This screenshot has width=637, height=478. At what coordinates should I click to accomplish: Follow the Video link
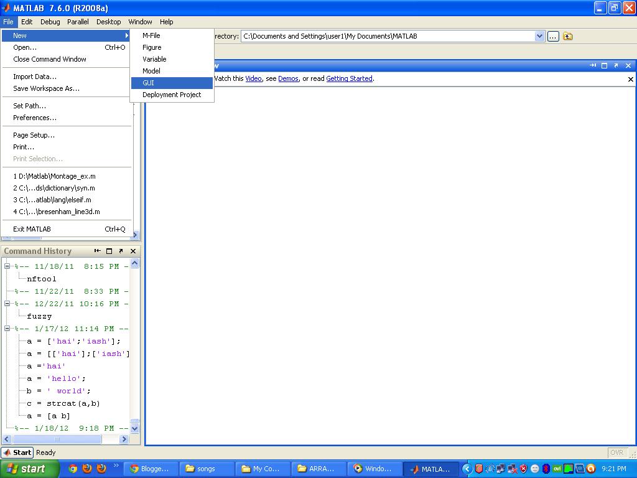click(254, 79)
